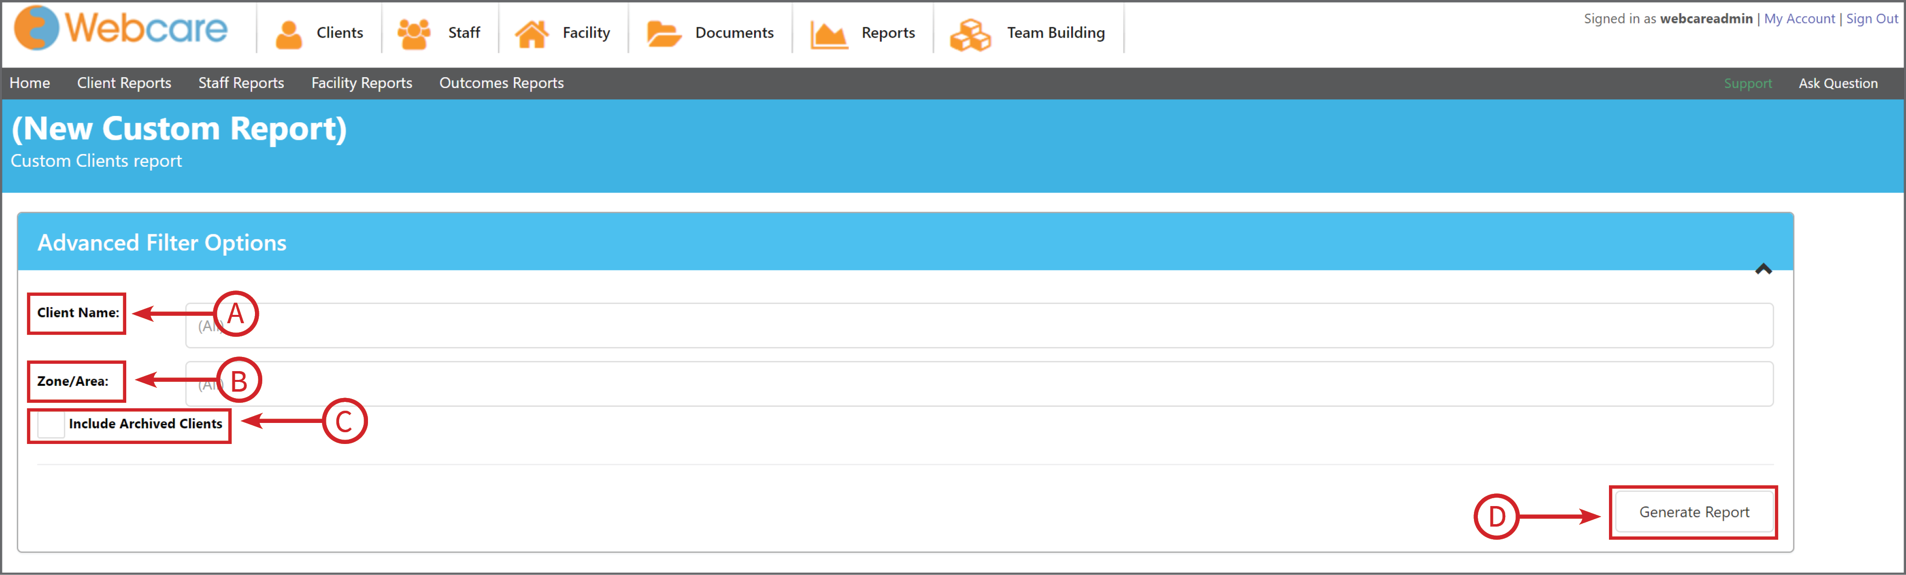1906x575 pixels.
Task: Click the Sign Out link
Action: pos(1872,19)
